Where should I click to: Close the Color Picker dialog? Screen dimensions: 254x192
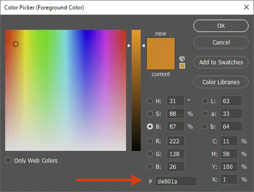tap(246, 7)
